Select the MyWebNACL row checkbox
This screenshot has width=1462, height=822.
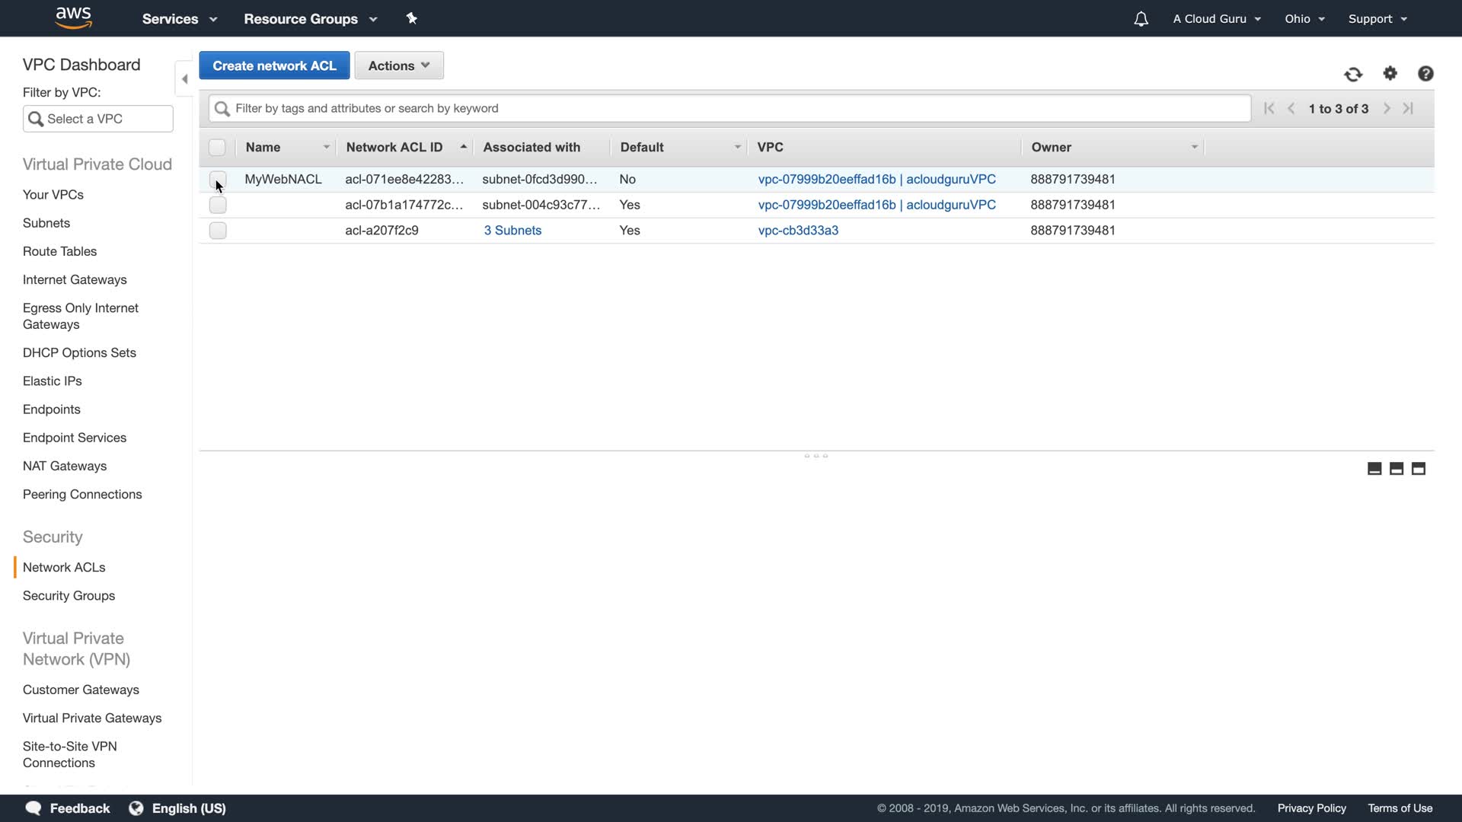(x=218, y=180)
